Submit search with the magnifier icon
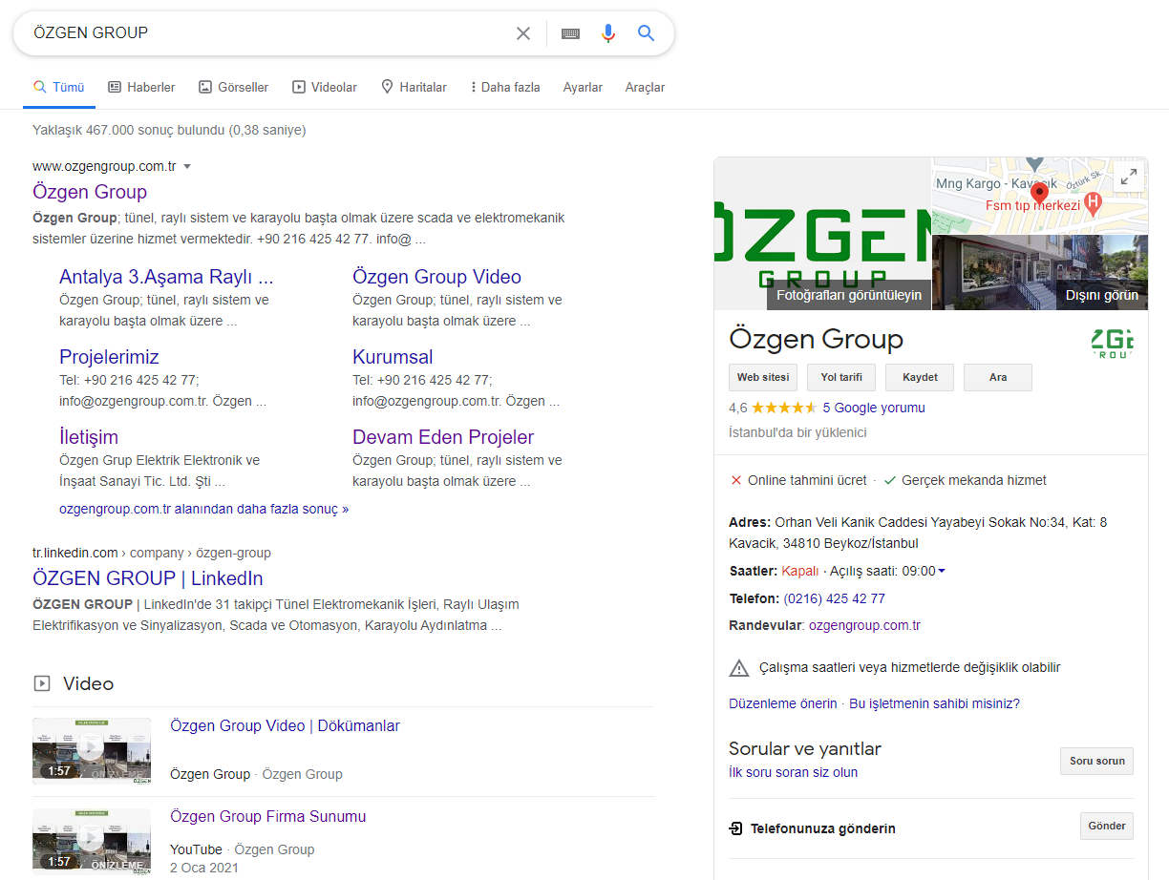 (x=647, y=33)
